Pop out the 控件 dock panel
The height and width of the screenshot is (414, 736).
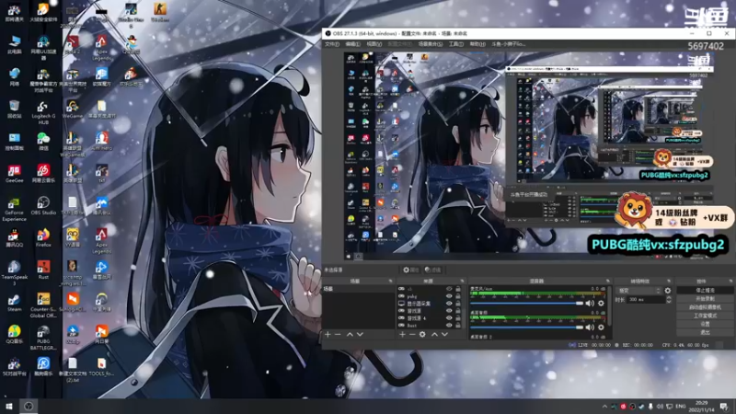730,282
